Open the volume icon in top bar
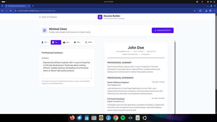 click(x=211, y=2)
